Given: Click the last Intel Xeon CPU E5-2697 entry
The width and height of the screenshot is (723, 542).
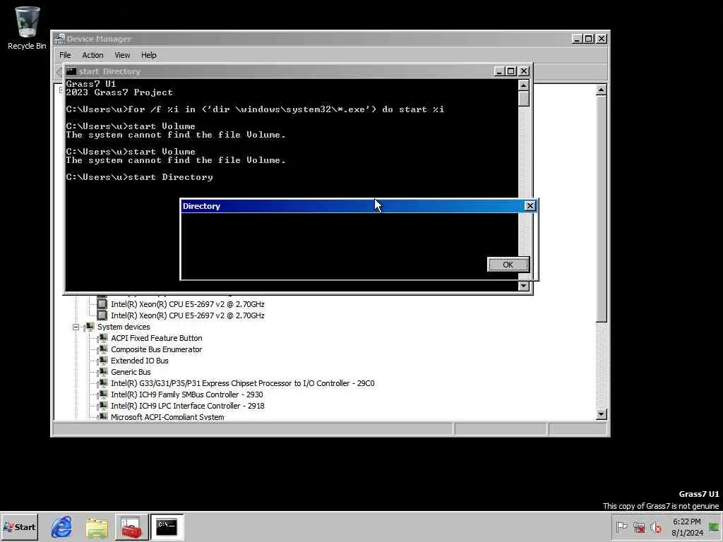Looking at the screenshot, I should coord(188,315).
